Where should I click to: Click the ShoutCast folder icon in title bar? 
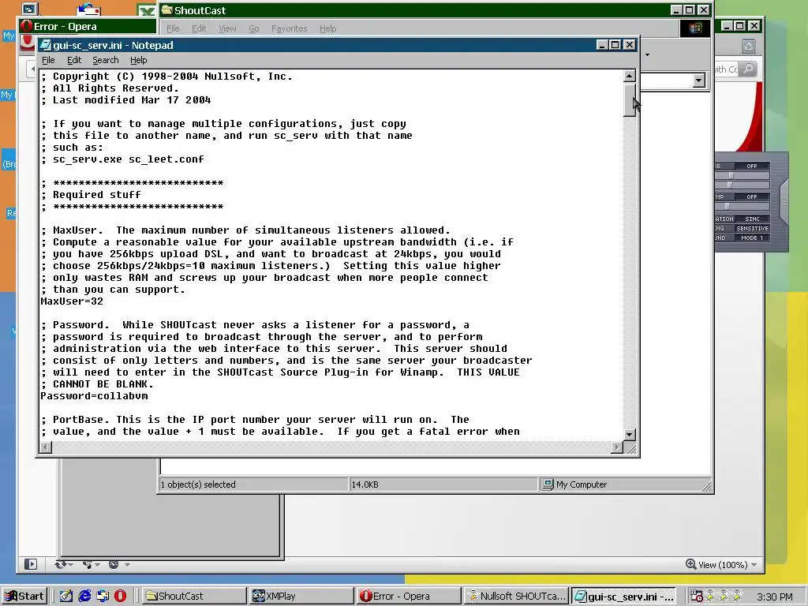pos(166,10)
